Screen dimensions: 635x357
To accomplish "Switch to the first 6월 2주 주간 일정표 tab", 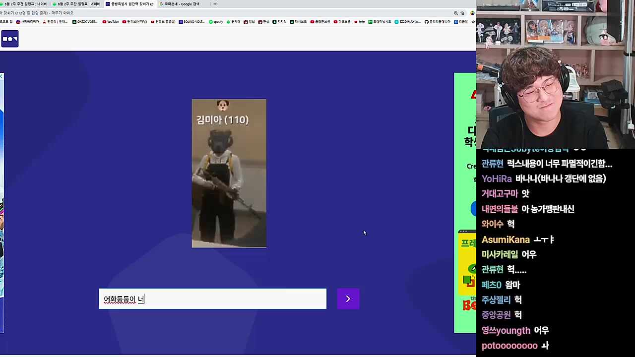I will point(24,4).
